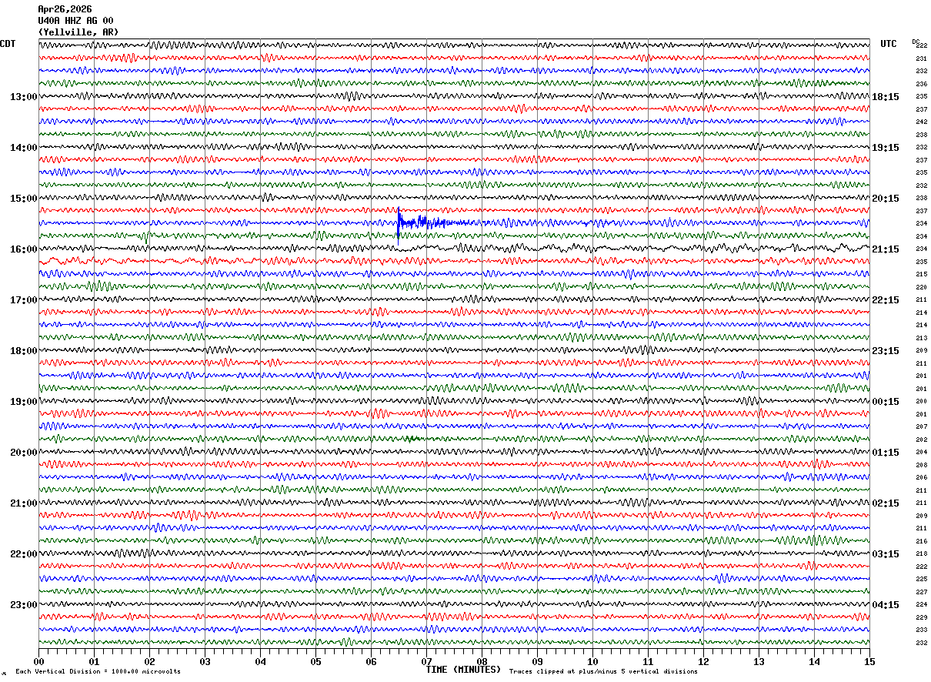The width and height of the screenshot is (931, 682).
Task: Click the TIME (MINUTES) axis title
Action: 463,670
